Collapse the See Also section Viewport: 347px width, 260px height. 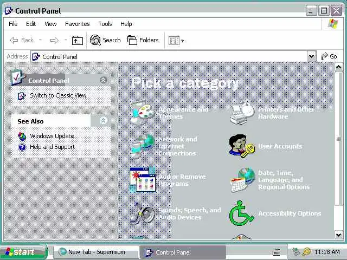[104, 120]
